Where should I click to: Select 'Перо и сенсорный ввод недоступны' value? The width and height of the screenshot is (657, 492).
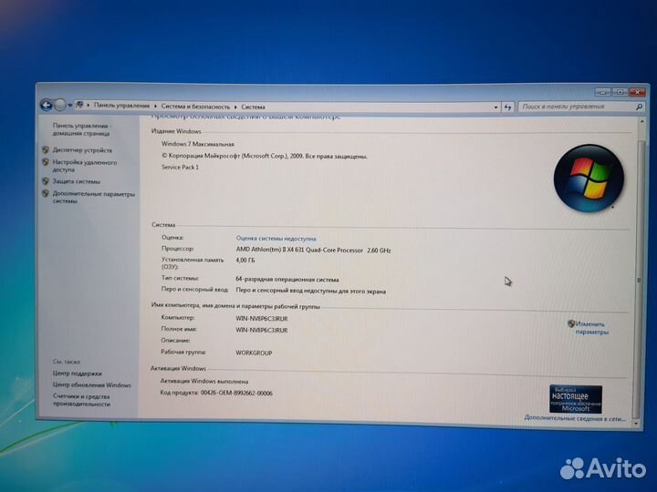pos(311,292)
